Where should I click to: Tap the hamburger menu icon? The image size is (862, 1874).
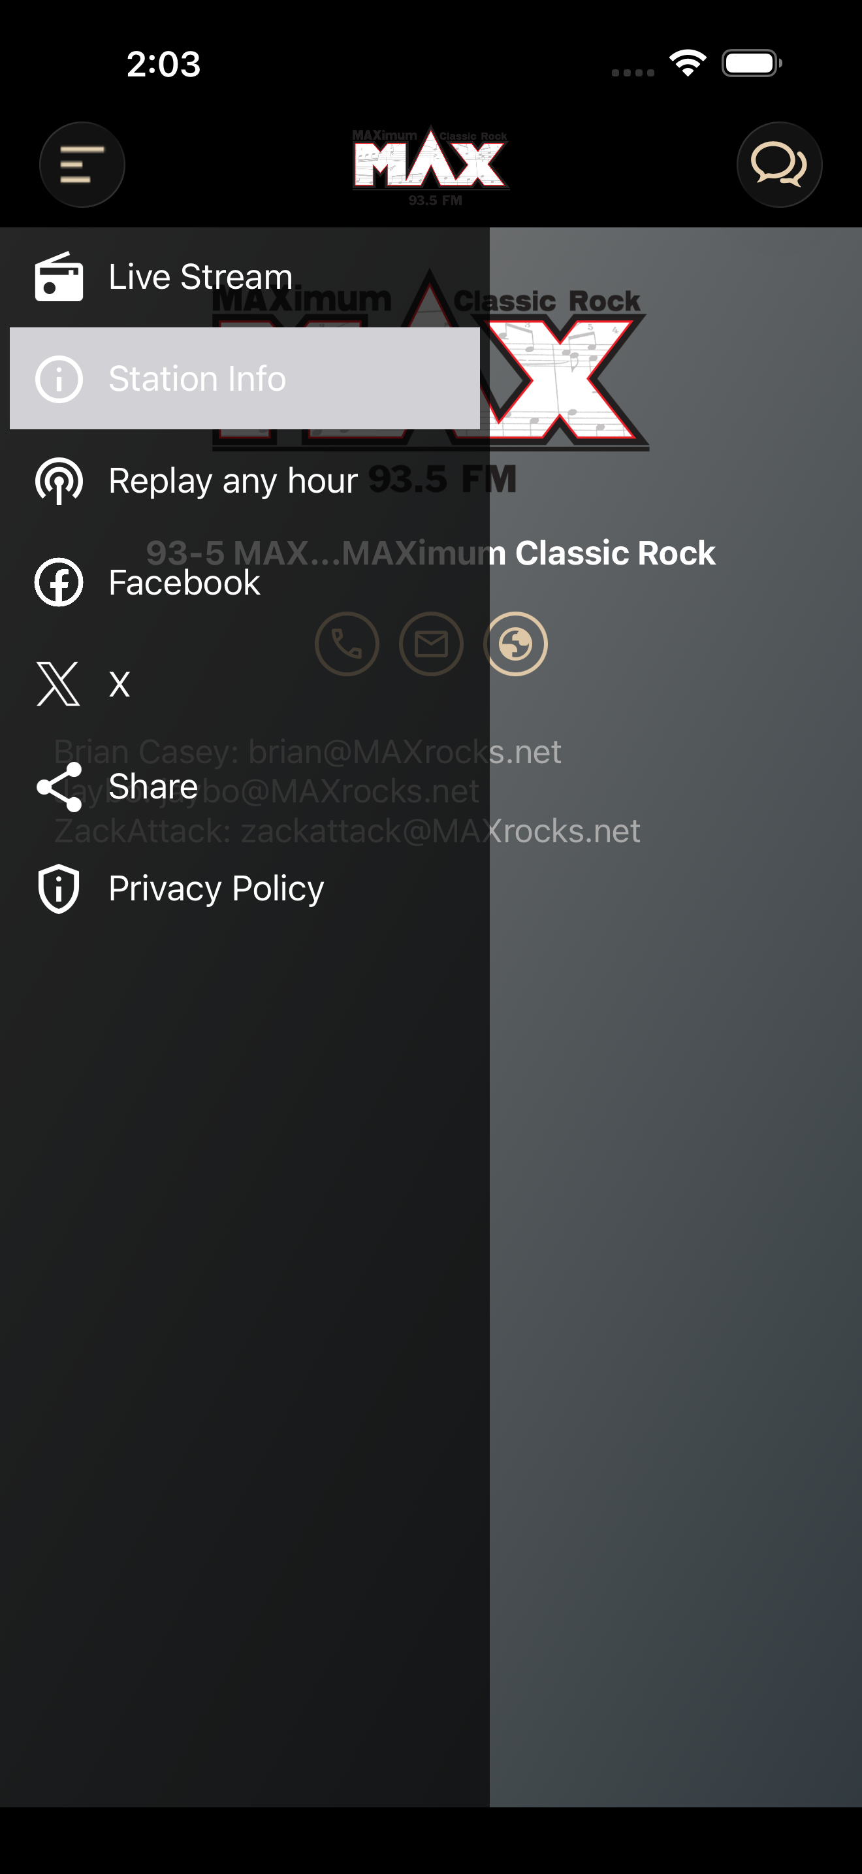pyautogui.click(x=82, y=165)
